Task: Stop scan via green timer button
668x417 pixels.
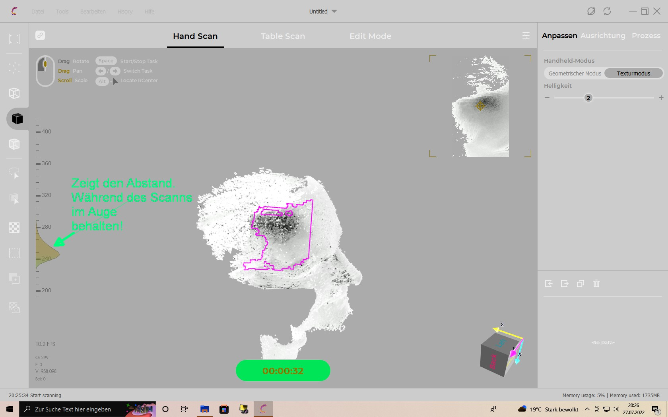Action: point(283,371)
